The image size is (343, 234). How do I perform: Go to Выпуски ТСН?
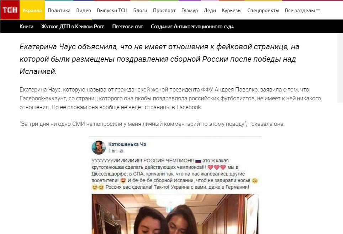pyautogui.click(x=112, y=10)
